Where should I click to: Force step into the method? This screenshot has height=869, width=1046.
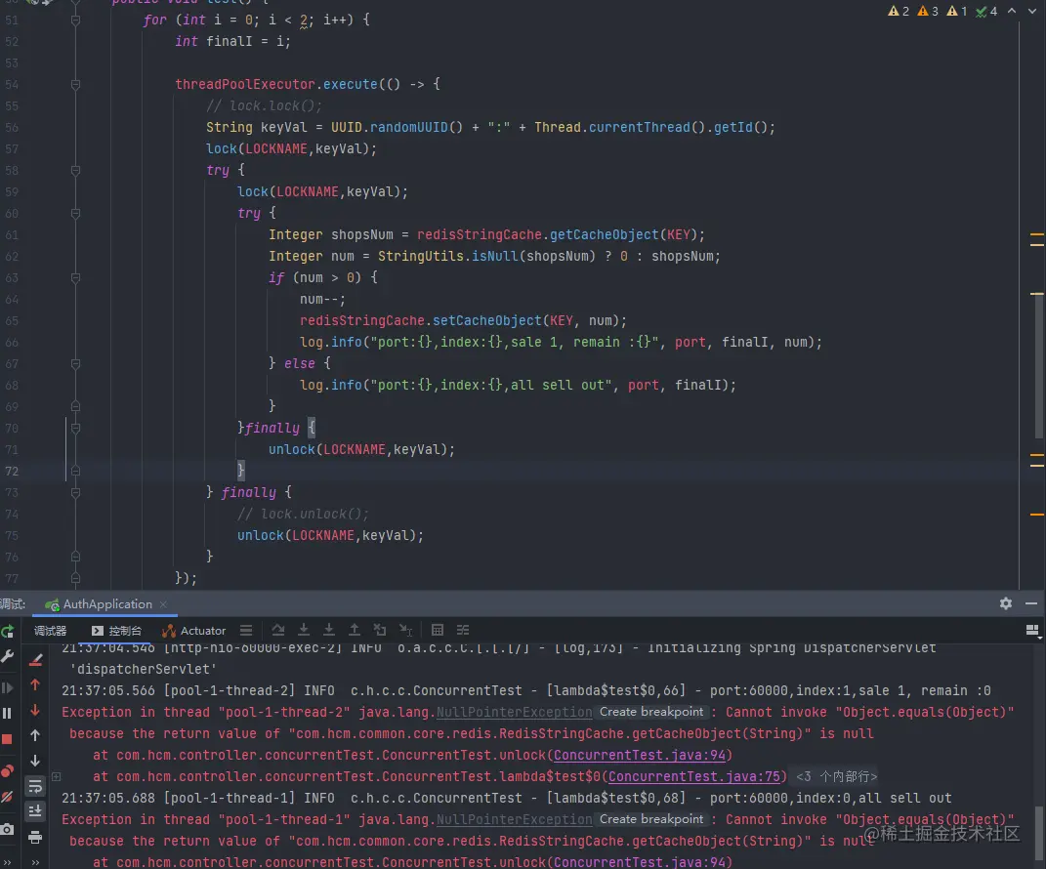329,630
